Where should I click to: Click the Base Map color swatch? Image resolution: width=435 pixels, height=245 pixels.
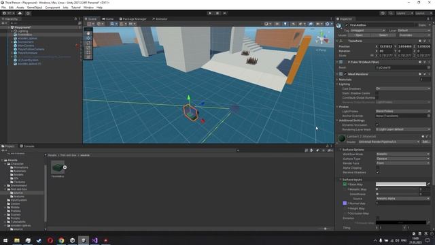coord(401,184)
